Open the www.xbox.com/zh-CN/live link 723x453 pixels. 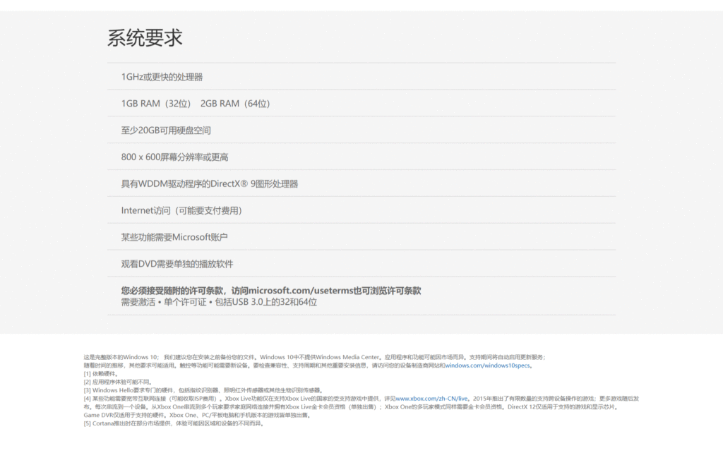point(431,399)
